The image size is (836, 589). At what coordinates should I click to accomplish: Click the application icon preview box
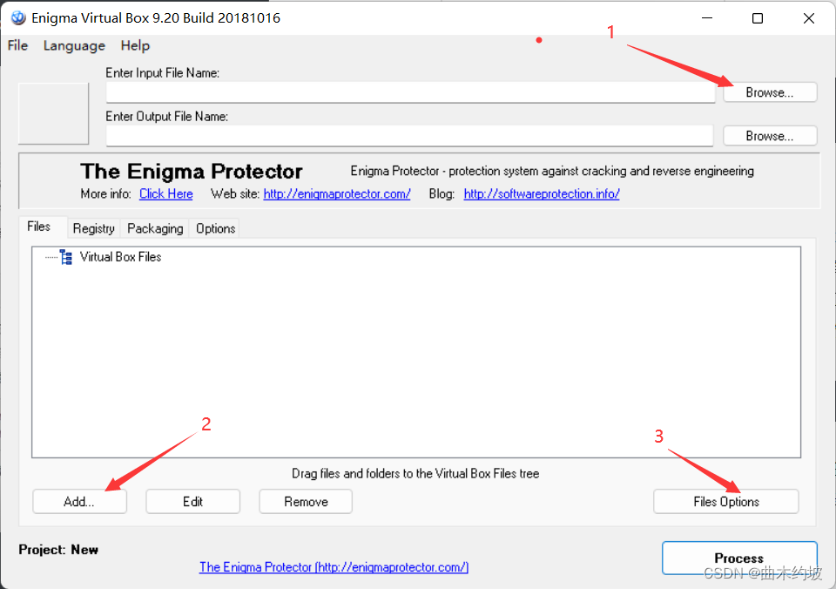point(53,113)
